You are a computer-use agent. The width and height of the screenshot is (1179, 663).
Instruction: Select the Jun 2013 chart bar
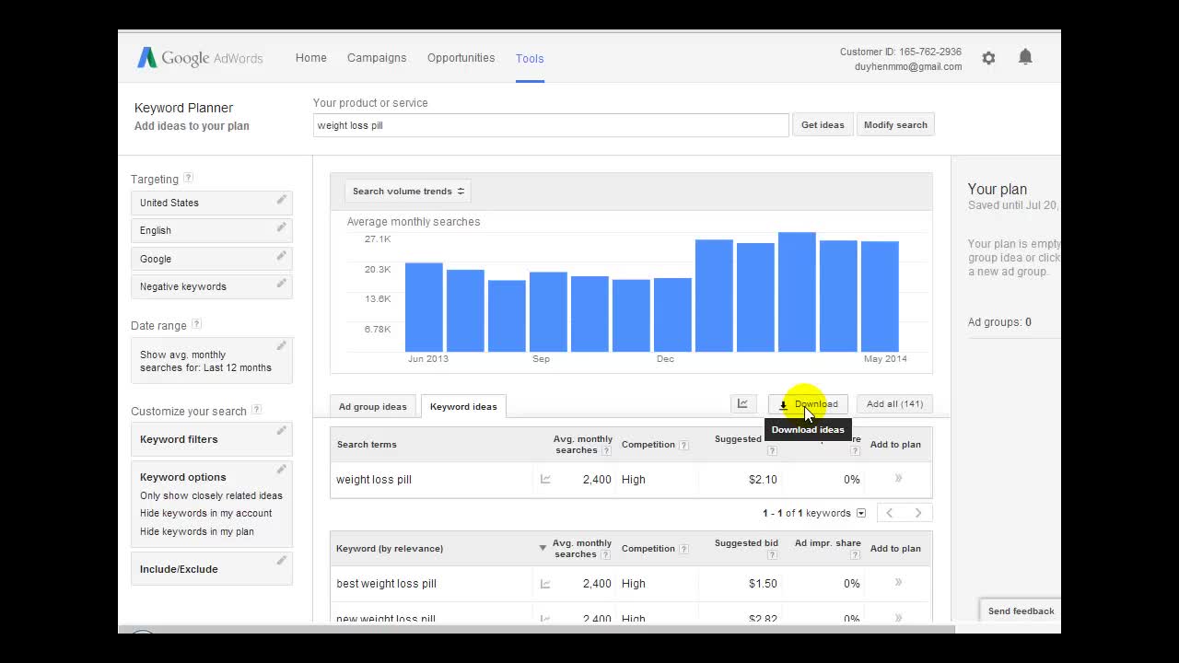pyautogui.click(x=424, y=308)
